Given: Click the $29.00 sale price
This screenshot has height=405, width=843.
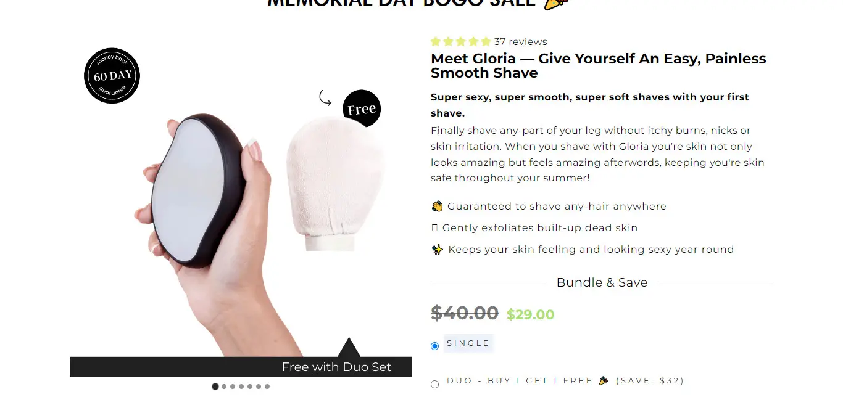Looking at the screenshot, I should (531, 315).
